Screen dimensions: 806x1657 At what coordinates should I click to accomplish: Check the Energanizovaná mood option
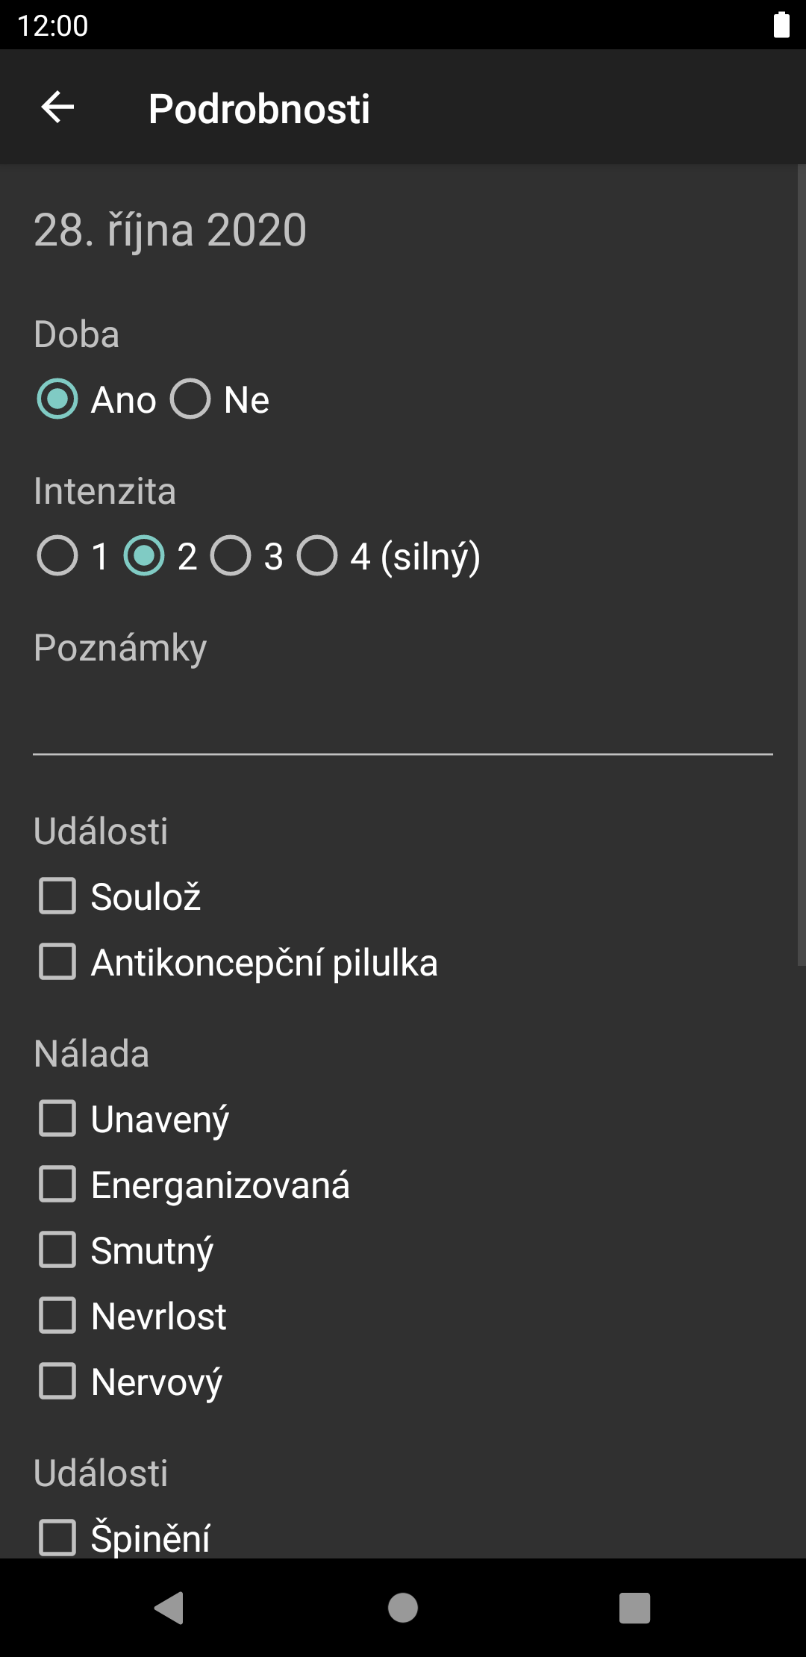click(57, 1185)
